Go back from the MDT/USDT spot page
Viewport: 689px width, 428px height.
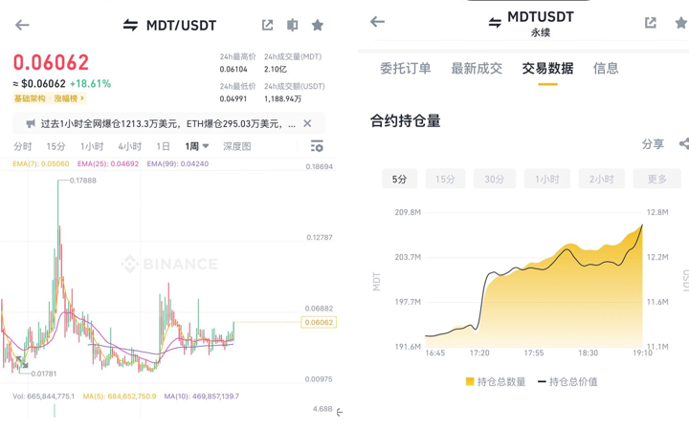(22, 25)
